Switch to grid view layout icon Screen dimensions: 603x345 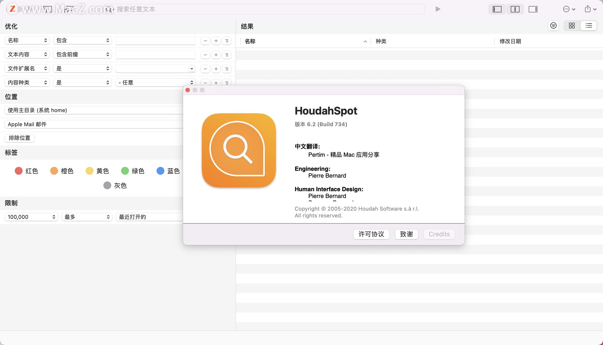pos(572,26)
